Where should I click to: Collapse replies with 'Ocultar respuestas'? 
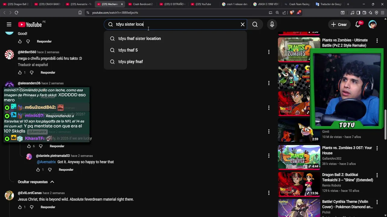(x=36, y=182)
